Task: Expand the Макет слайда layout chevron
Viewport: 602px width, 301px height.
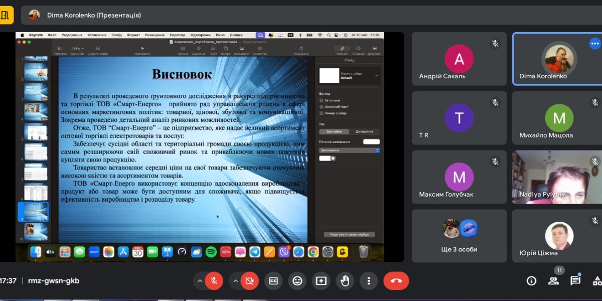Action: click(377, 76)
